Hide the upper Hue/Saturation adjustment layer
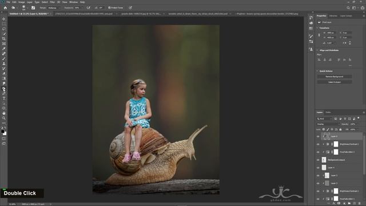This screenshot has width=366, height=206. 318,152
